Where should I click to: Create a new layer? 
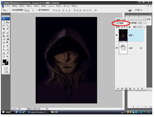click(x=138, y=89)
